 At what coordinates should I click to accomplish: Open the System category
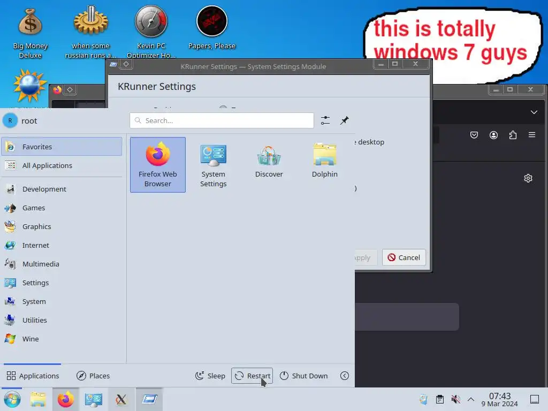(x=62, y=302)
